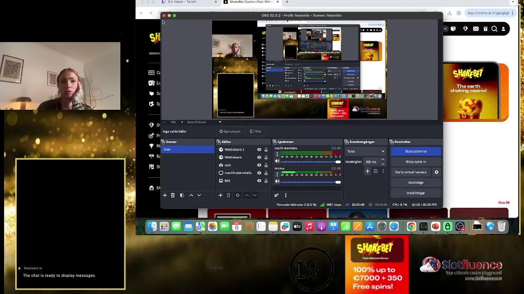
Task: Remove the source with Källor trash icon
Action: (x=228, y=195)
